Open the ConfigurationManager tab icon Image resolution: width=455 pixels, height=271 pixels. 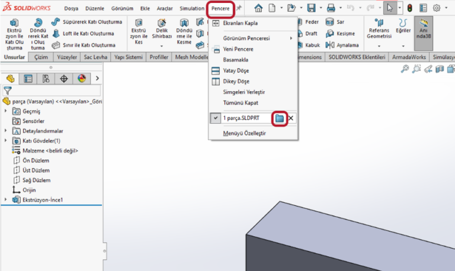[46, 79]
